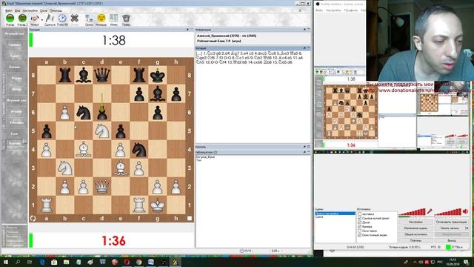
Task: Click 'Плагины' button in OBS
Action: click(415, 240)
